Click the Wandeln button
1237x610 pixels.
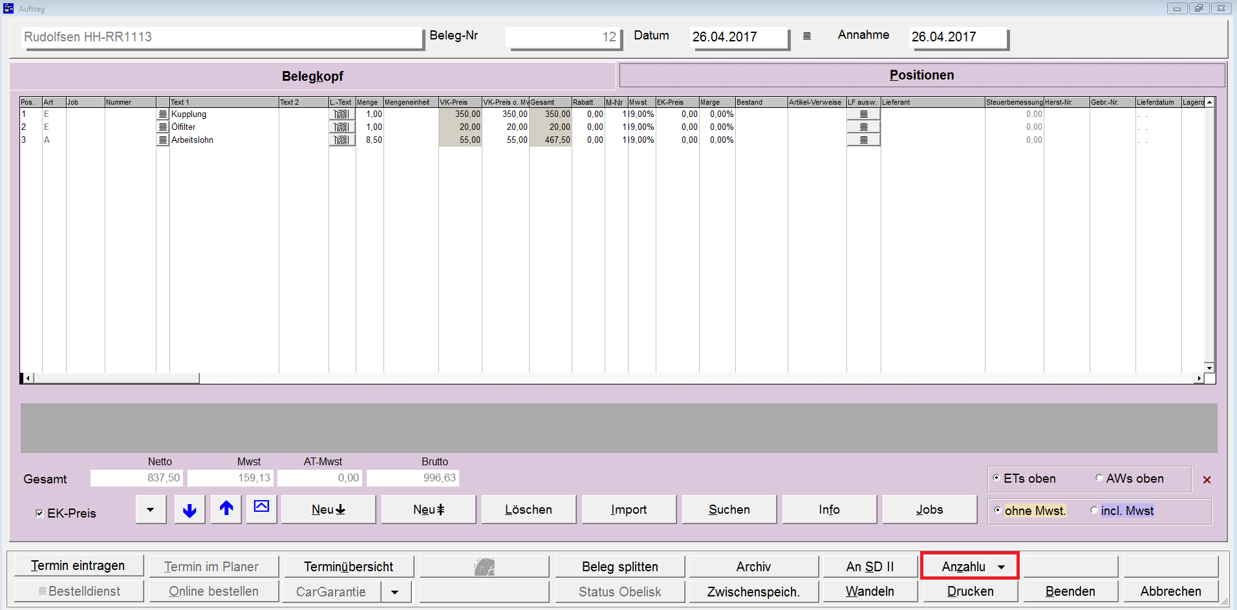tap(870, 591)
